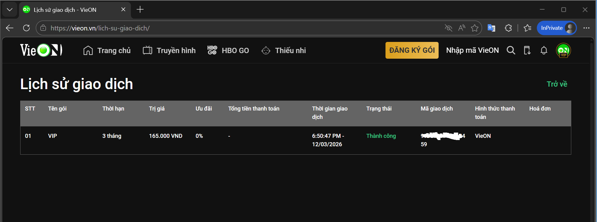
Task: Click the transaction time 6:50:47 PM cell
Action: pyautogui.click(x=328, y=140)
